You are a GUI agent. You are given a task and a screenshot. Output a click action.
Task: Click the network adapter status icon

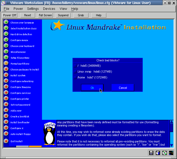(171, 153)
